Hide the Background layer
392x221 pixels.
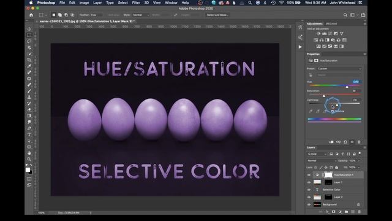click(x=309, y=204)
